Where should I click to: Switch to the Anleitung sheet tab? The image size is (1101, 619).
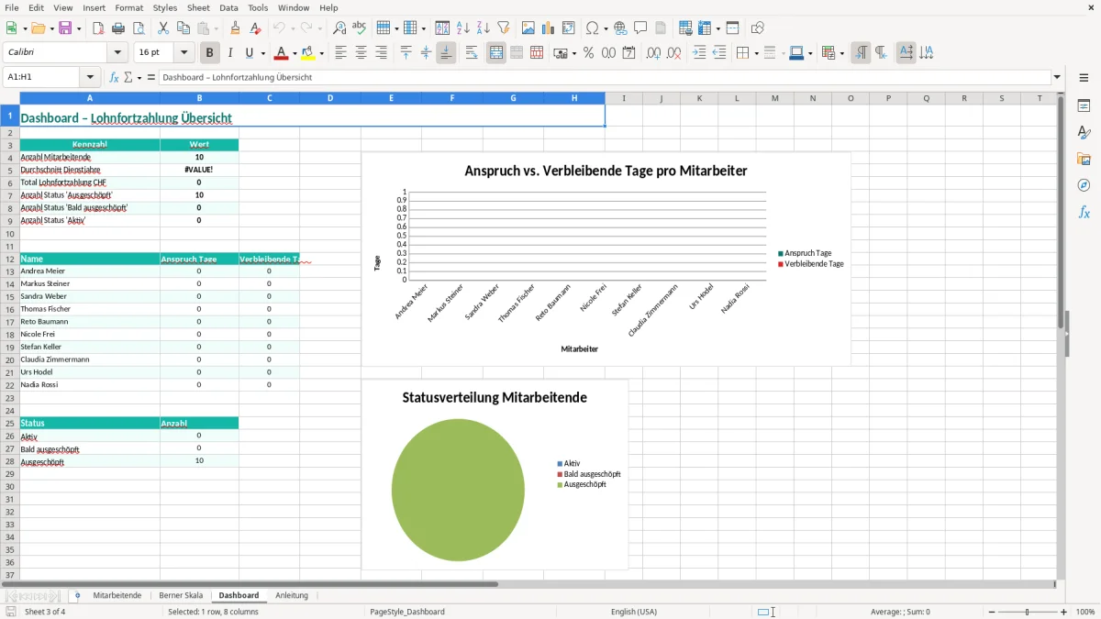(292, 595)
